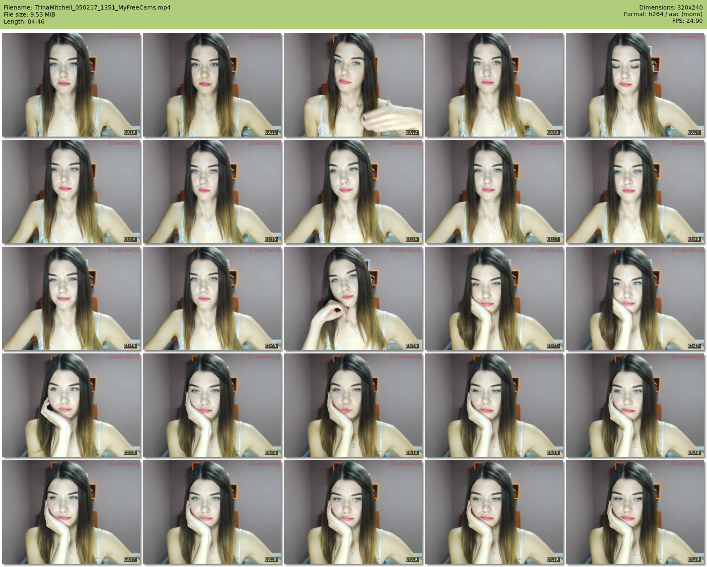Screen dimensions: 707x567
Task: Open the thumbnail marked 00:54
Action: [635, 85]
